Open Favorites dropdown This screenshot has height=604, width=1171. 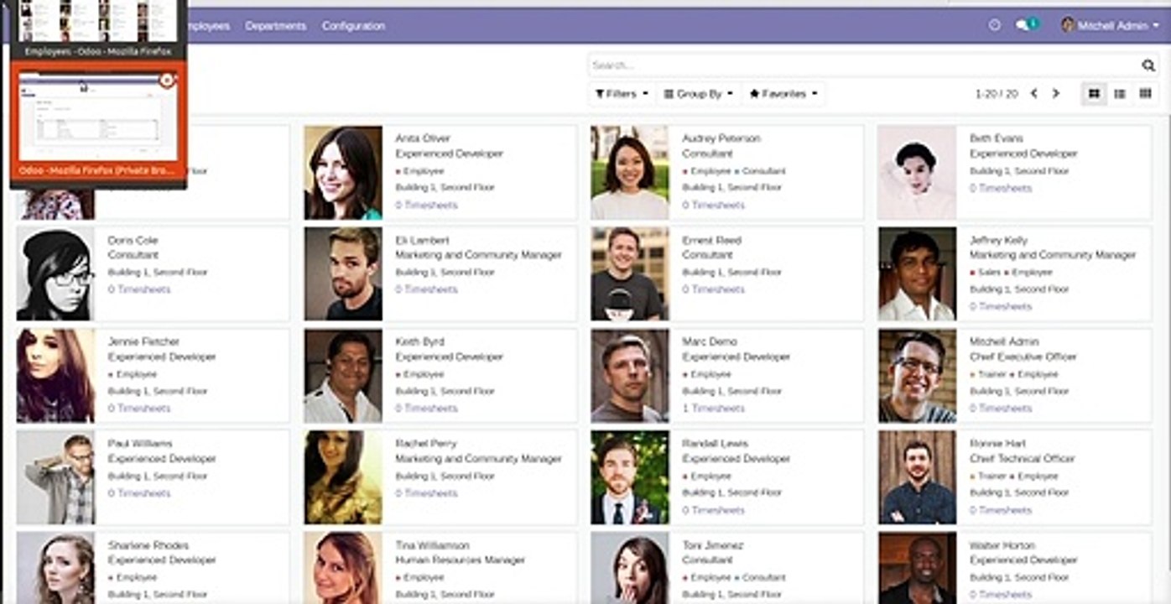click(783, 94)
